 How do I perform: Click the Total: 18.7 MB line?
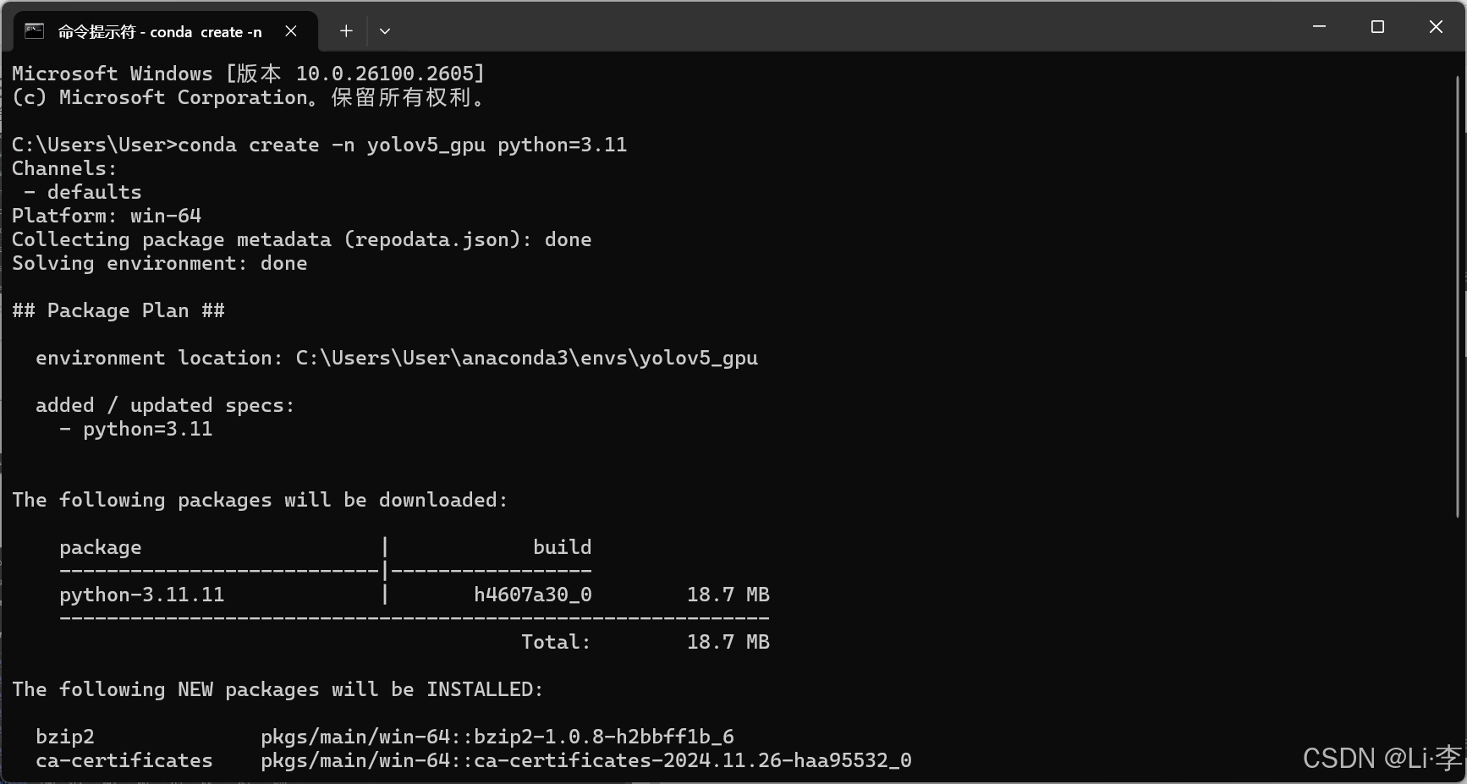click(645, 642)
